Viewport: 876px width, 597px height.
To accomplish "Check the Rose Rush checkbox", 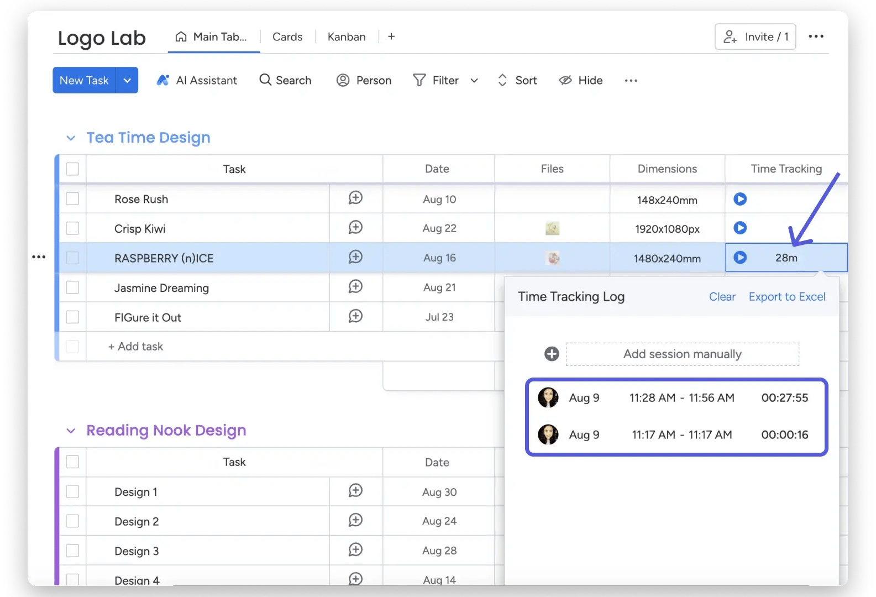I will [x=72, y=198].
